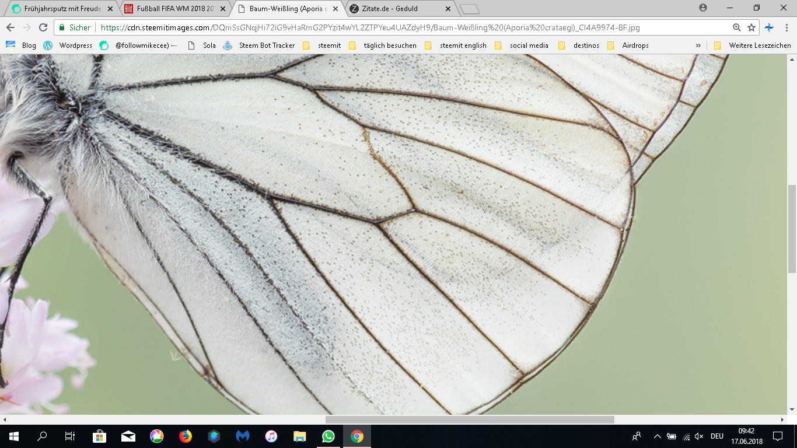The width and height of the screenshot is (797, 448).
Task: Open the Wi-Fi network tray icon
Action: 686,436
